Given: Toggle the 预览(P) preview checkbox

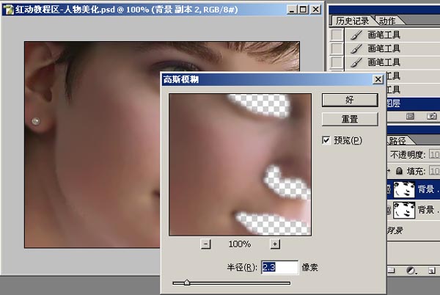Looking at the screenshot, I should pos(326,140).
